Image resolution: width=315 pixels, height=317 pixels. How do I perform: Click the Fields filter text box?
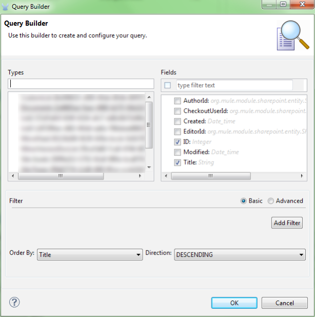coord(234,85)
